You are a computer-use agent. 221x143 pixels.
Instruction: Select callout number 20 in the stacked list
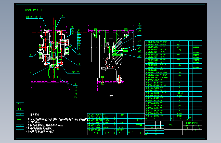tap(79, 33)
